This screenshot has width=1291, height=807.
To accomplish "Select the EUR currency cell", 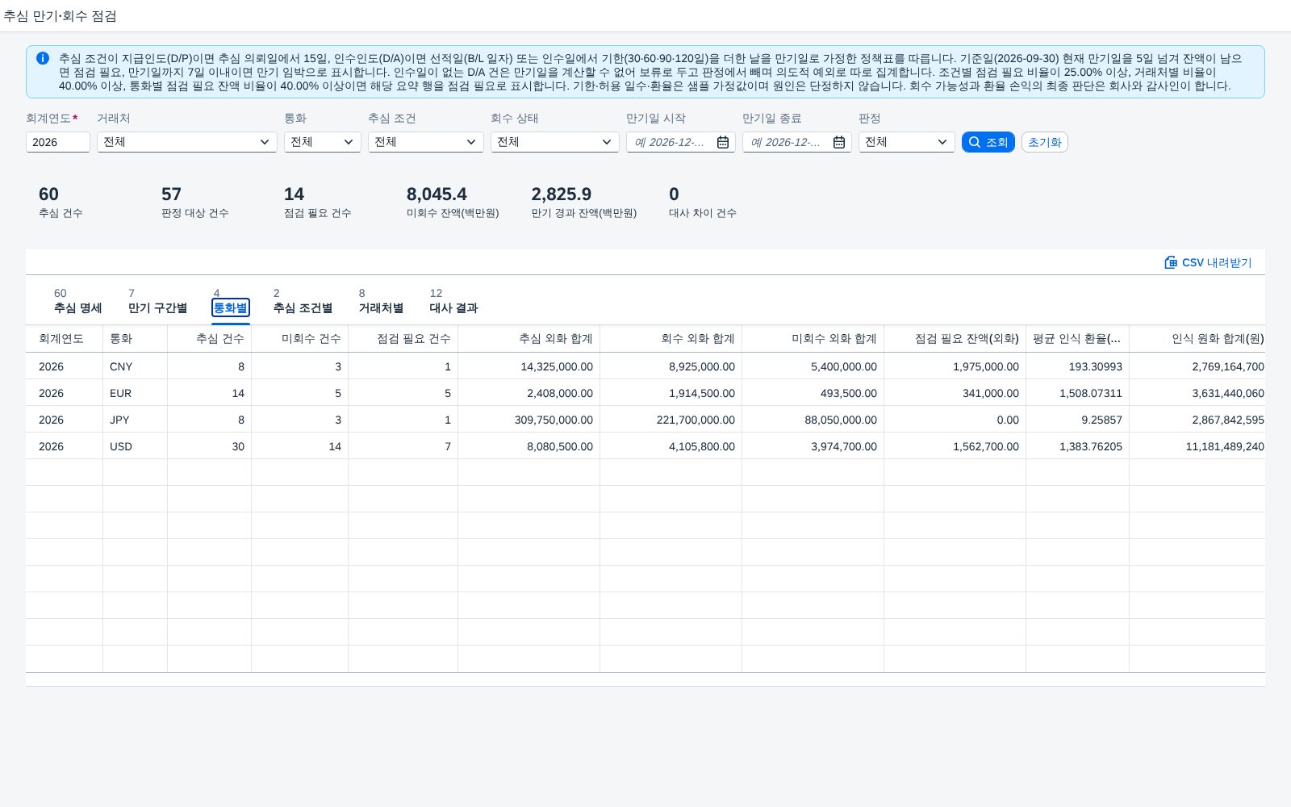I will click(136, 393).
